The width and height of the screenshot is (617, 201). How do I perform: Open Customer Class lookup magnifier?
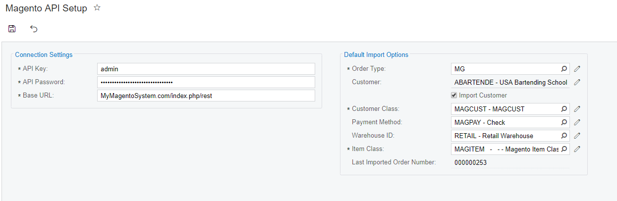point(564,109)
